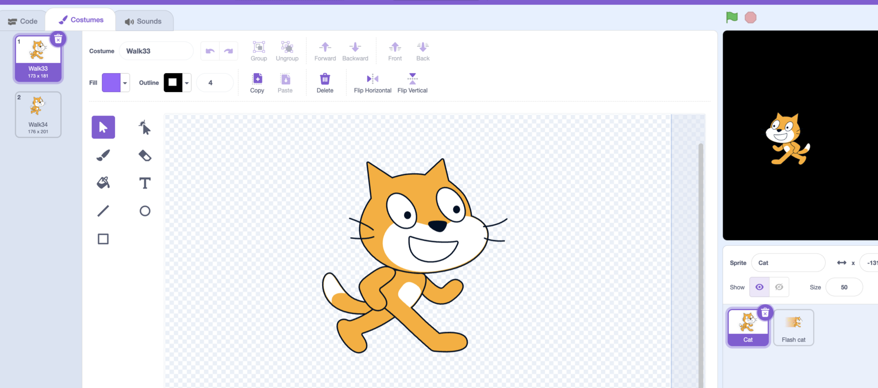The image size is (878, 388).
Task: Choose the Rectangle tool
Action: point(103,239)
